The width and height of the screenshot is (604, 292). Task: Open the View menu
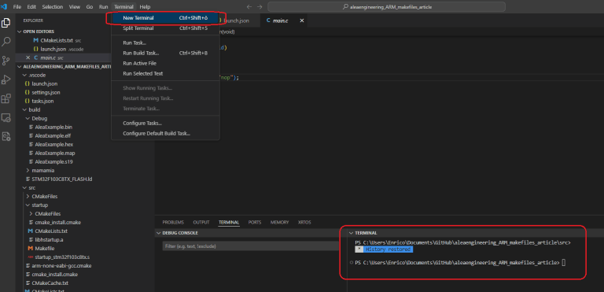[75, 7]
